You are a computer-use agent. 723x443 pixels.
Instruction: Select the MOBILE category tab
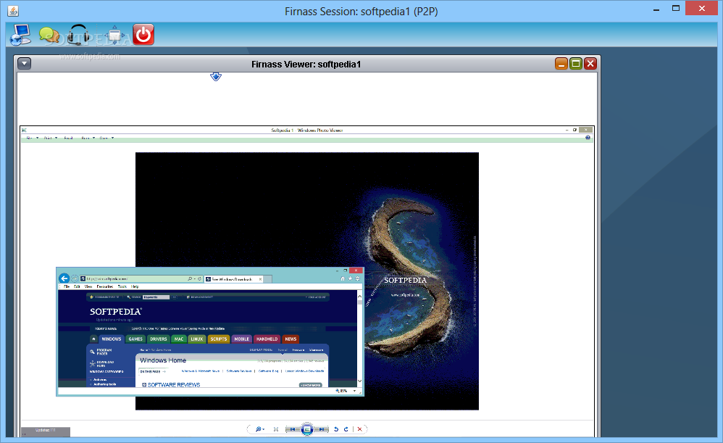[242, 339]
